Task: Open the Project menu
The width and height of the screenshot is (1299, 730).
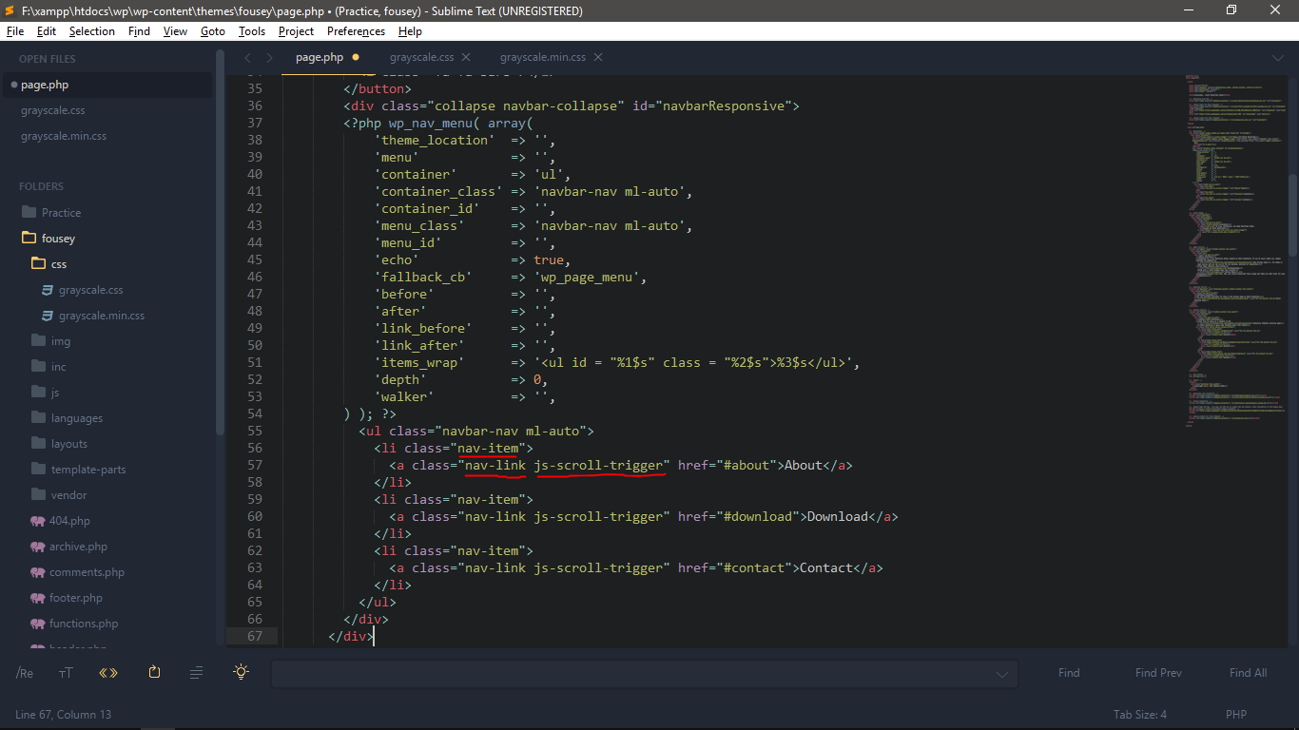Action: (296, 31)
